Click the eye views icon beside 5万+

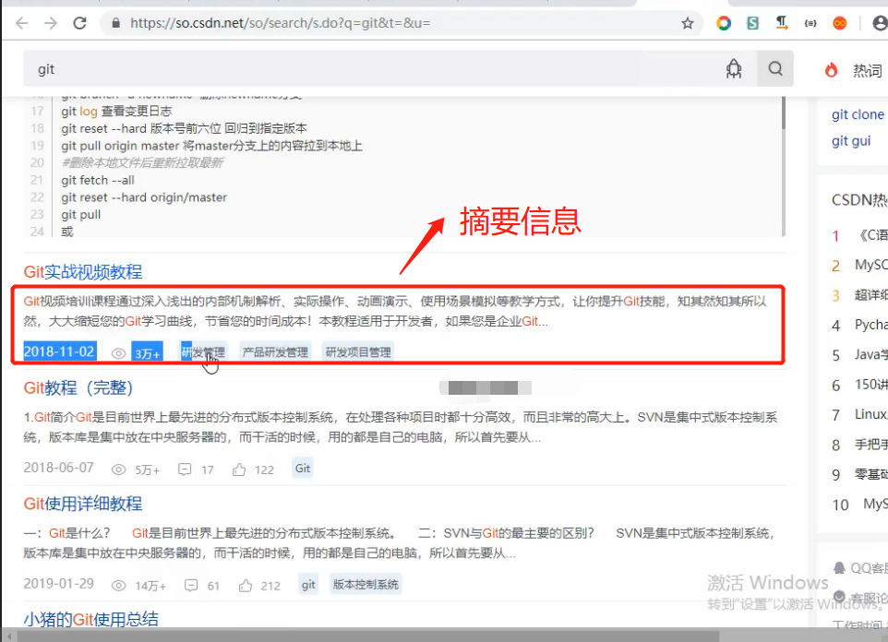(x=118, y=470)
